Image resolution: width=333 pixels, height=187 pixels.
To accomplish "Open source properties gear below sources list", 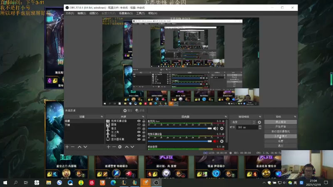I will click(120, 147).
